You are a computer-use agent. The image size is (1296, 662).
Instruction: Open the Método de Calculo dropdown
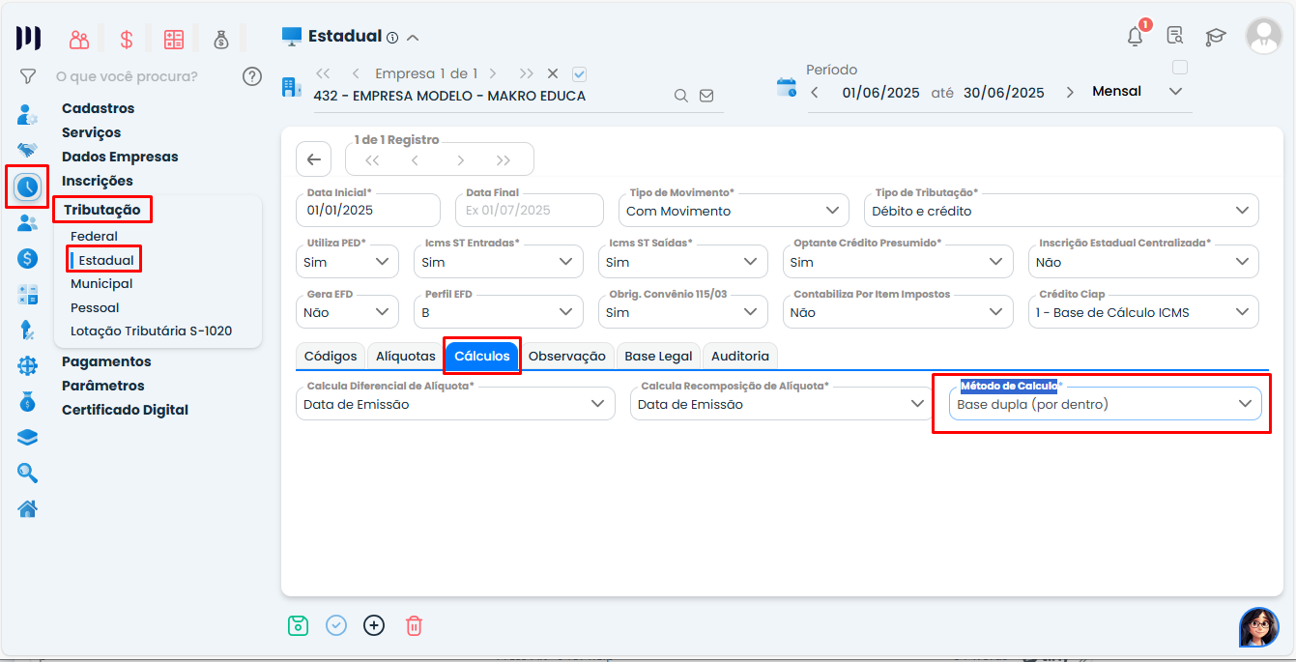1105,404
